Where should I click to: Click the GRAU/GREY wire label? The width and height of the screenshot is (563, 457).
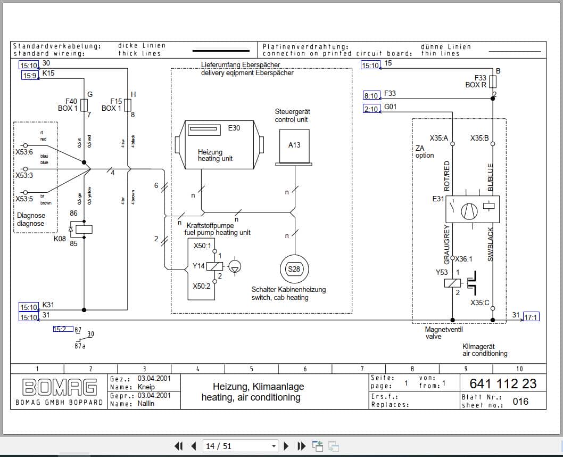click(x=447, y=244)
